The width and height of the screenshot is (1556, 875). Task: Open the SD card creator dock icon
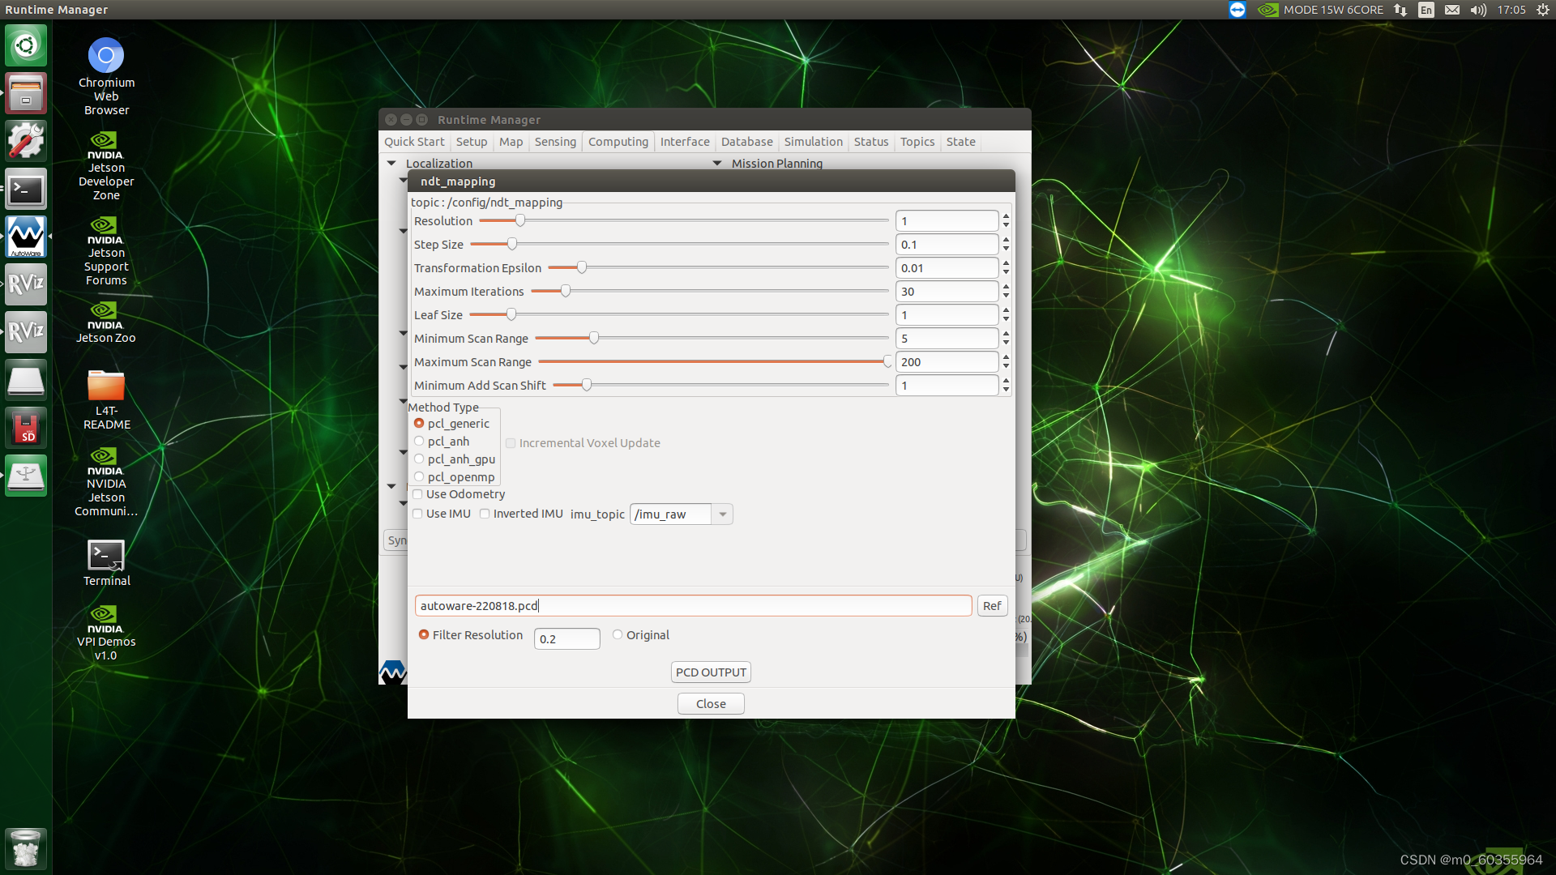click(26, 428)
